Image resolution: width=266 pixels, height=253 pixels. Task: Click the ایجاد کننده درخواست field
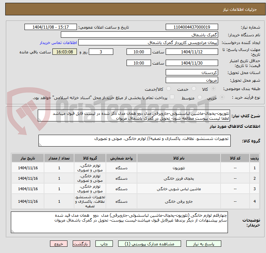pos(148,43)
